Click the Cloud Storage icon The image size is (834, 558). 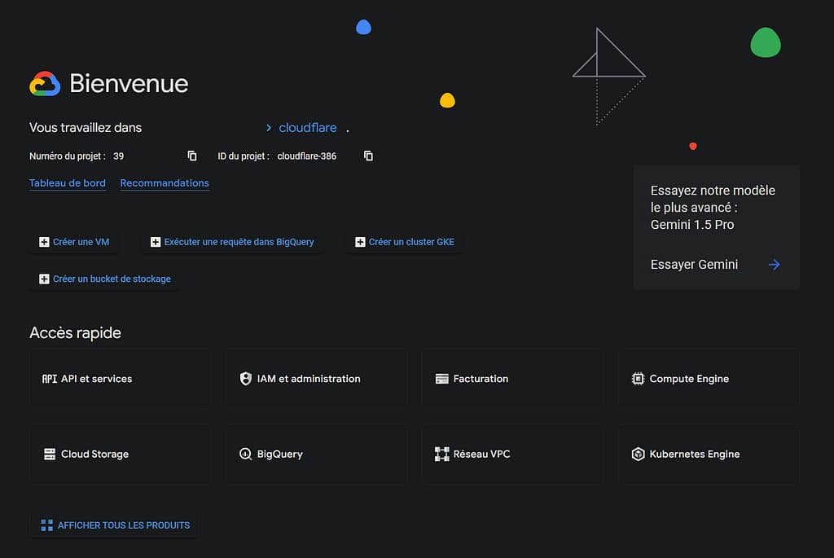[x=50, y=455]
